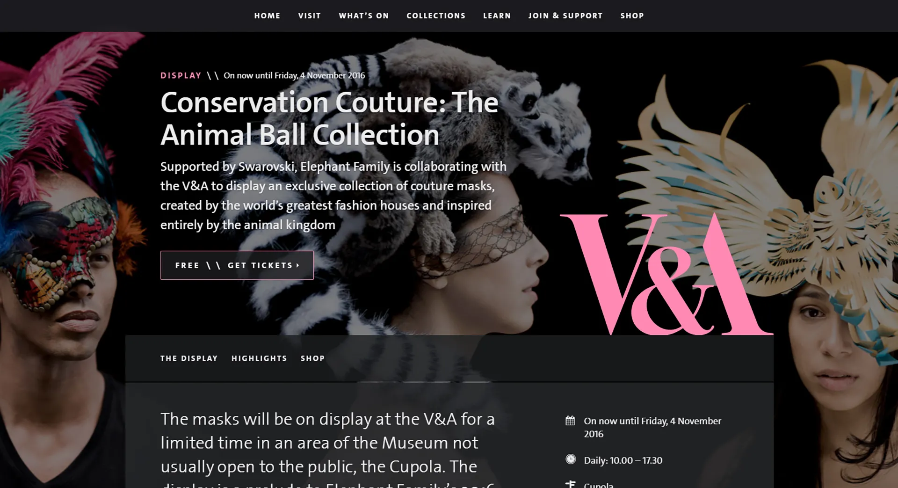Click the clock icon next to Daily hours

pyautogui.click(x=571, y=459)
